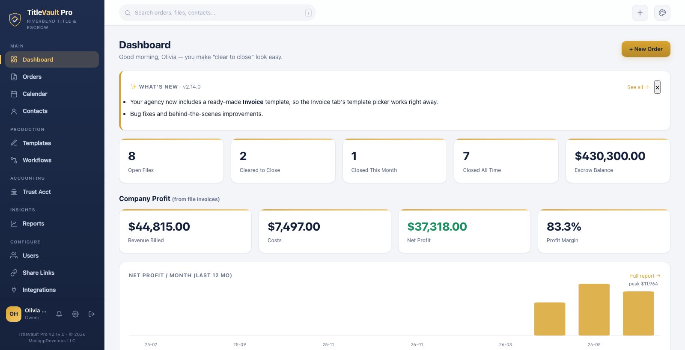Open the Open Files stat card
685x350 pixels.
click(171, 161)
